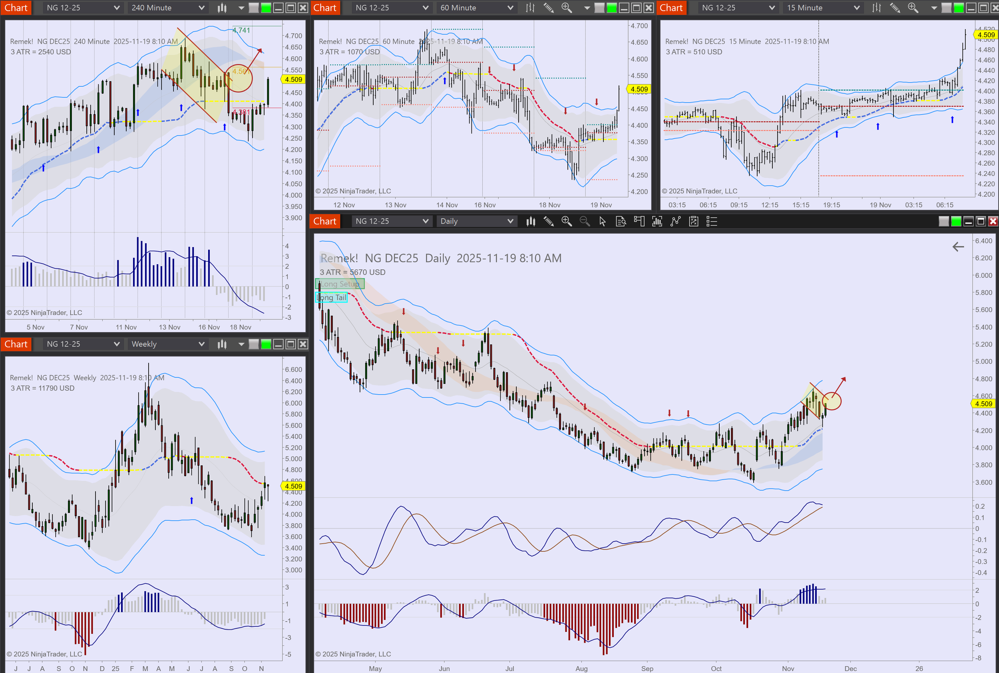Viewport: 999px width, 673px height.
Task: Open bar type selector in Daily chart
Action: click(531, 222)
